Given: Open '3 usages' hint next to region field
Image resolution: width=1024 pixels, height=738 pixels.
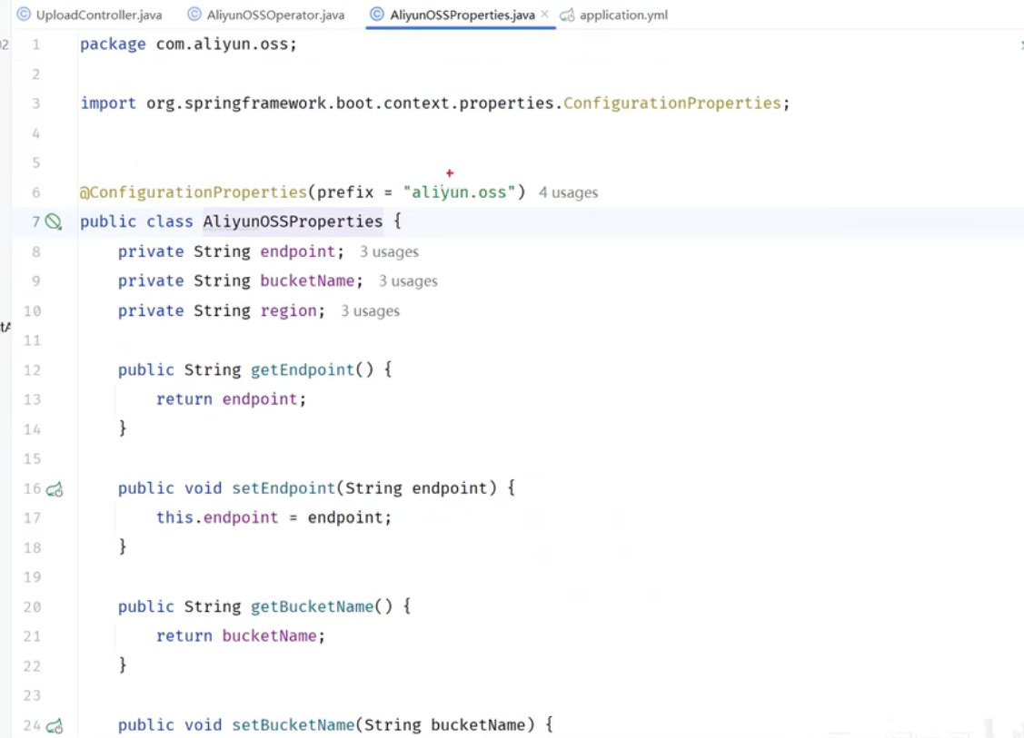Looking at the screenshot, I should 371,311.
